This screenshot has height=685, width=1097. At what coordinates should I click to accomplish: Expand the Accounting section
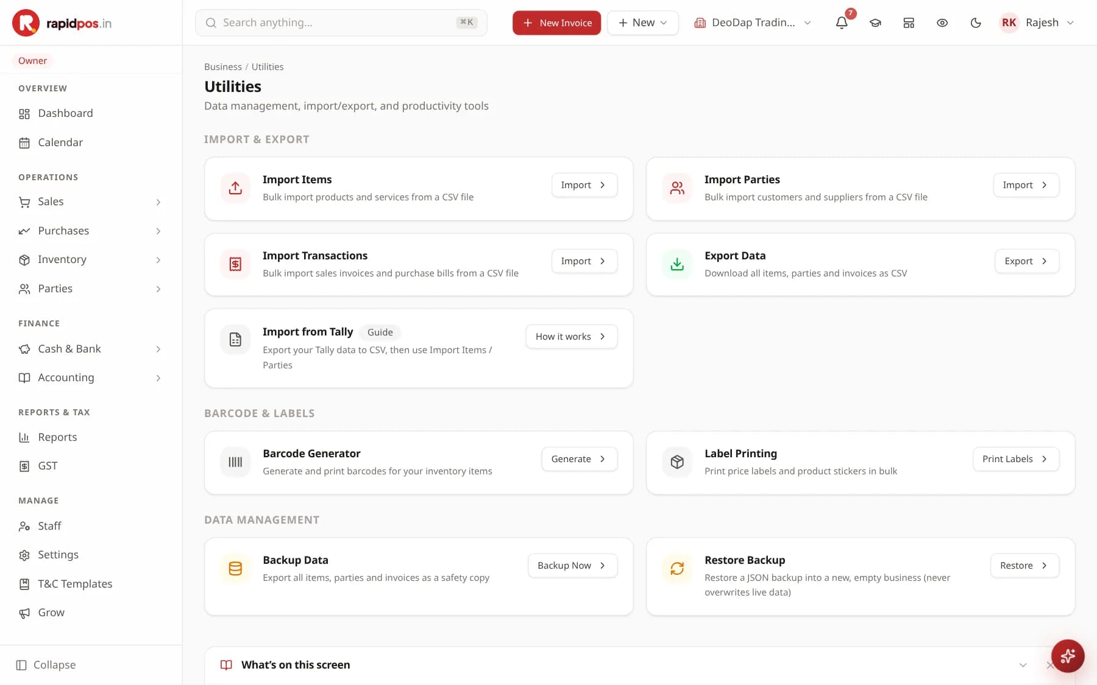(x=91, y=378)
